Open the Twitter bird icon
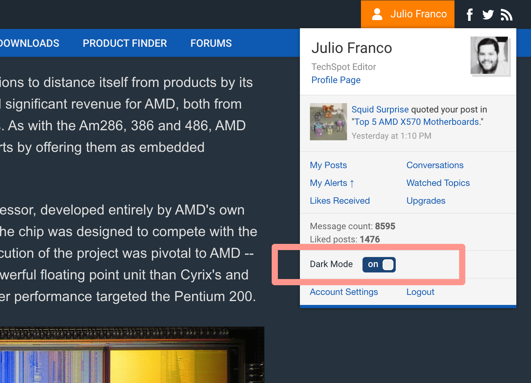Viewport: 531px width, 383px height. point(488,15)
